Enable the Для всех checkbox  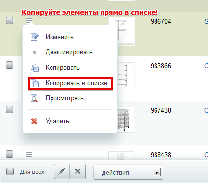pyautogui.click(x=10, y=172)
